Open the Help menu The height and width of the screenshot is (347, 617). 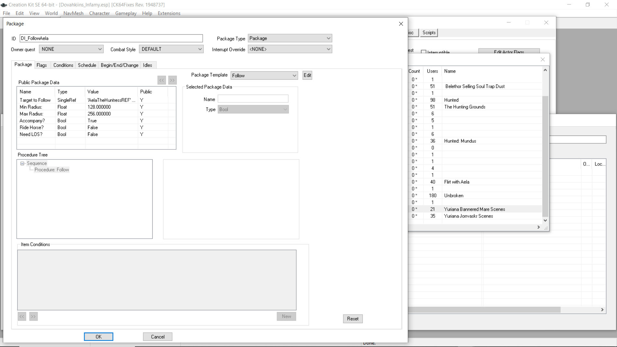(x=147, y=13)
